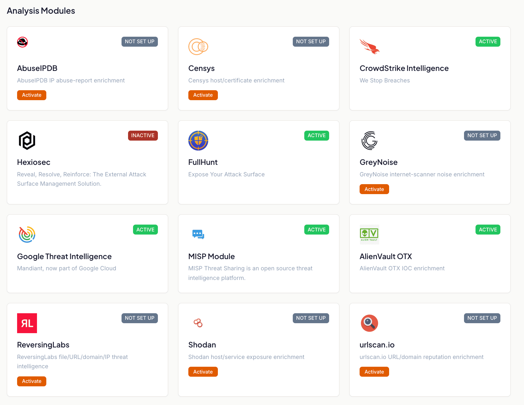
Task: Click 'Shodan host/service exposure enrichment' description
Action: 246,357
